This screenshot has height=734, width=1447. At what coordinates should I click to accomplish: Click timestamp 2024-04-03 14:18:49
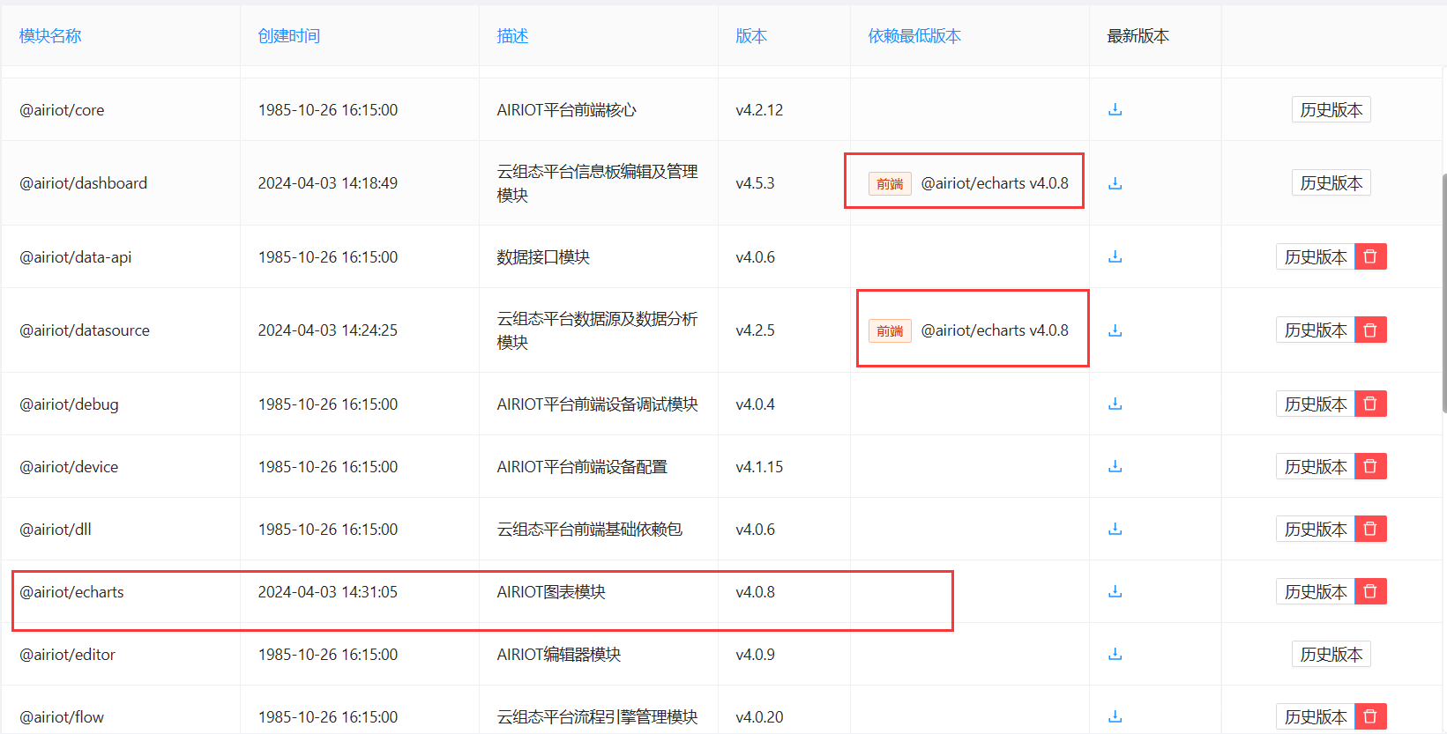coord(327,183)
